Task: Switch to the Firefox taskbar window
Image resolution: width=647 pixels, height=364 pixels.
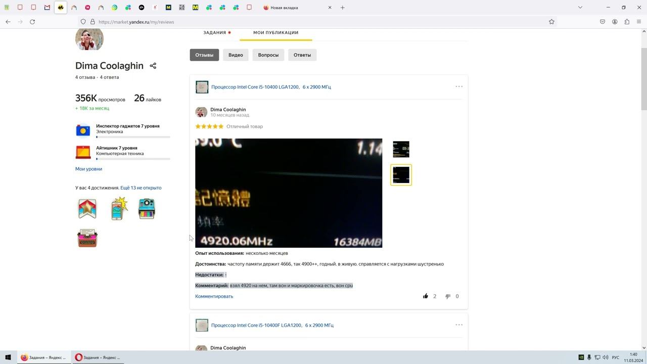Action: (x=44, y=357)
